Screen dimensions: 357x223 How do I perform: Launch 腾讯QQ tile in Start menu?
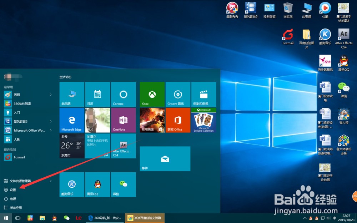[x=97, y=184]
